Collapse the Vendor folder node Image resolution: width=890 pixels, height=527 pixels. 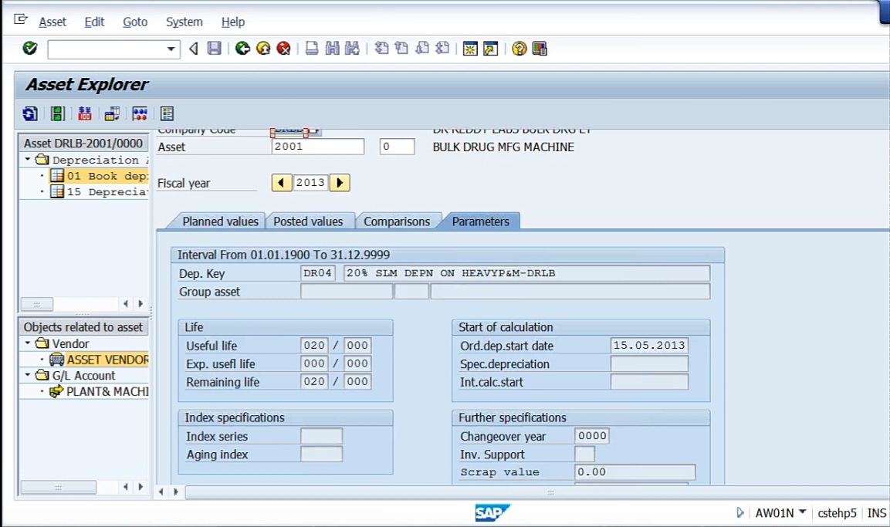27,343
